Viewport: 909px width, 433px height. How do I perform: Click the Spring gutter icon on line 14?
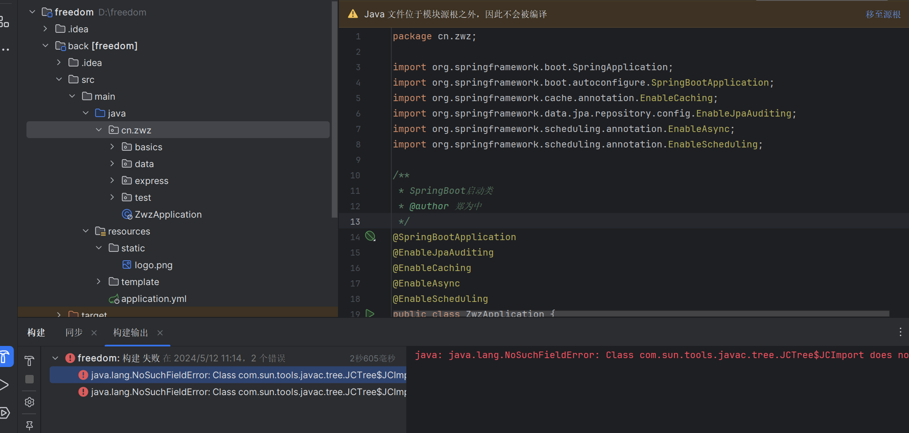(x=370, y=236)
